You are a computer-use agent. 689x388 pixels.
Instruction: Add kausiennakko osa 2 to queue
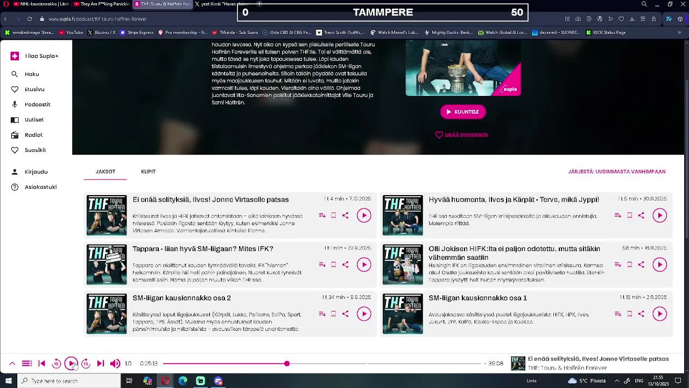click(322, 314)
